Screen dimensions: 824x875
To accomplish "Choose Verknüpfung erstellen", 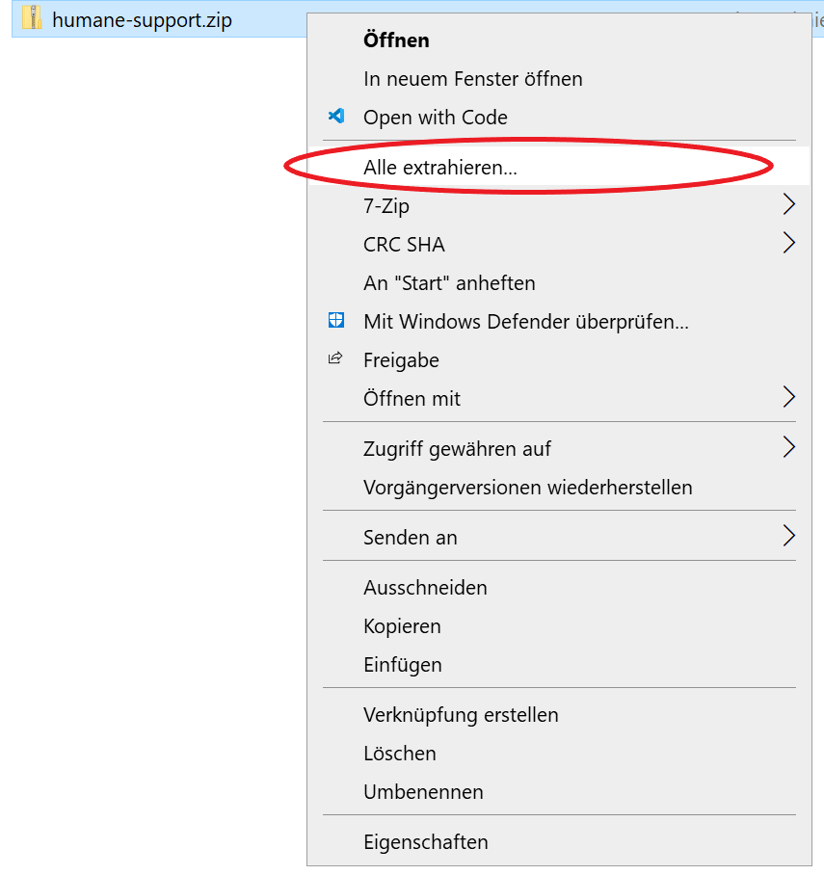I will [x=461, y=715].
